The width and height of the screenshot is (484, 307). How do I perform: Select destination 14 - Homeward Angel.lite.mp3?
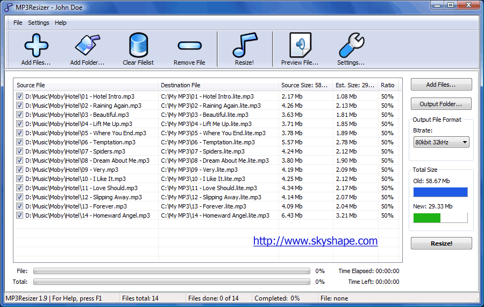215,215
